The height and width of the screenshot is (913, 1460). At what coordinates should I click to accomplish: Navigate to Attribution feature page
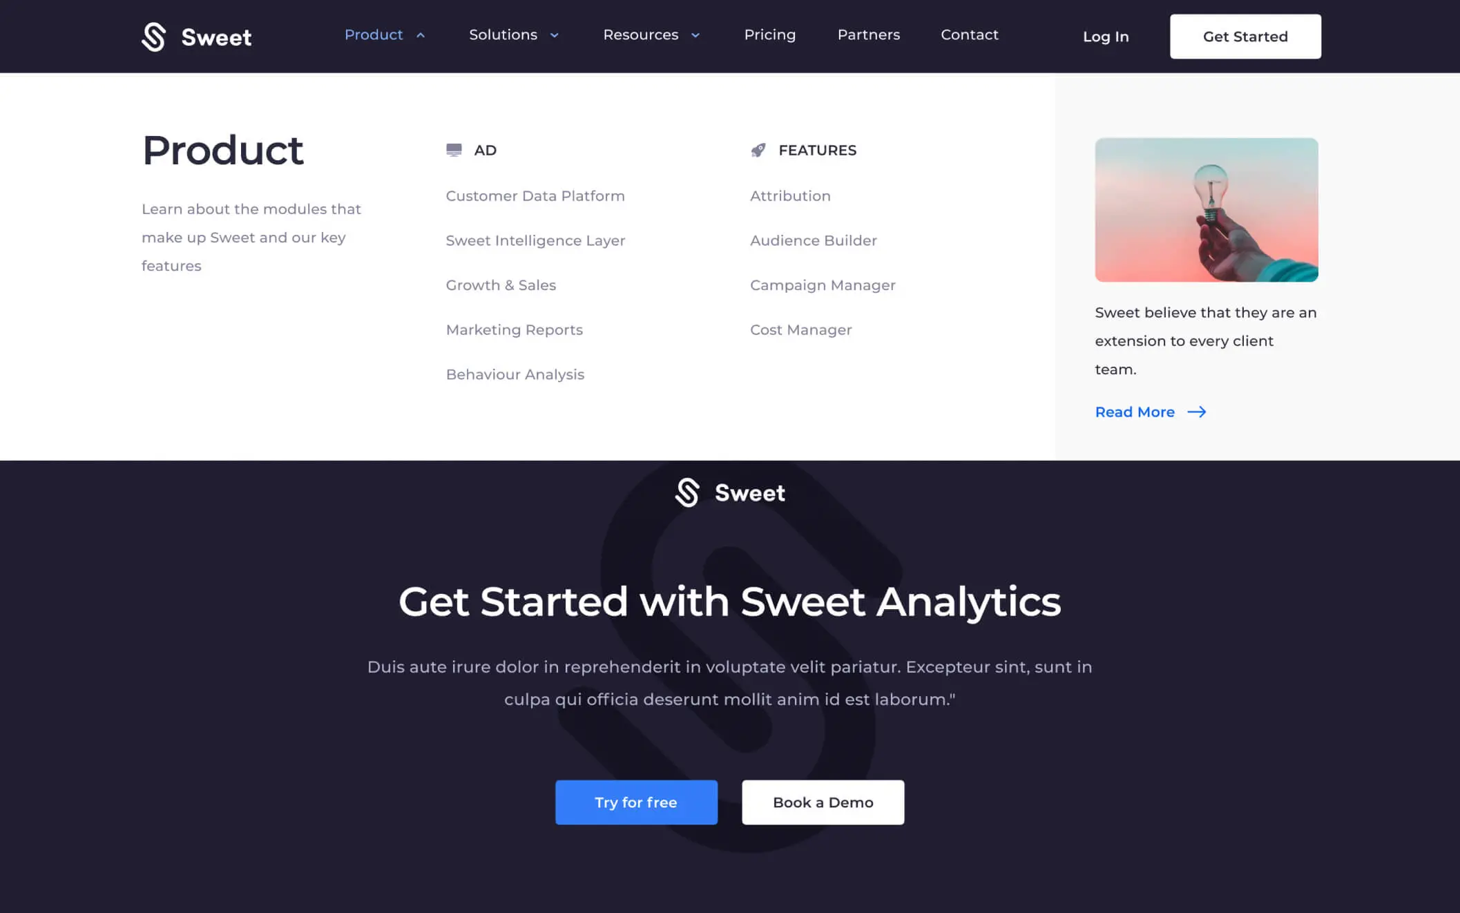[x=790, y=195]
